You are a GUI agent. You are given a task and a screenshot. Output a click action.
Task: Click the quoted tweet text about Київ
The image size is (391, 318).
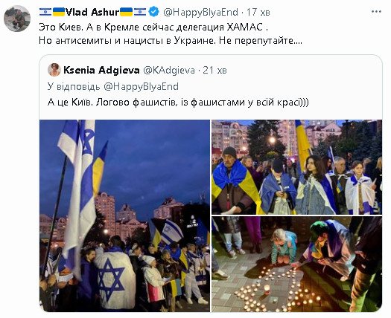pos(178,103)
